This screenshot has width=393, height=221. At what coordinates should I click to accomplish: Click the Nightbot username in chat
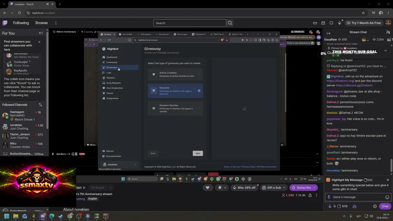click(337, 76)
